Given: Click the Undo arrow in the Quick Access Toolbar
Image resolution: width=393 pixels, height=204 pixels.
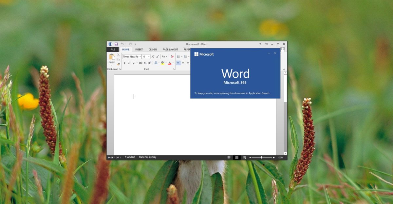Looking at the screenshot, I should point(122,44).
